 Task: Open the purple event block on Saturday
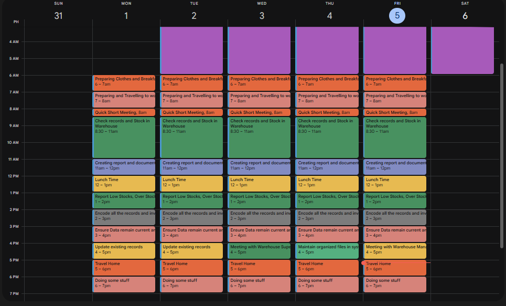click(463, 50)
